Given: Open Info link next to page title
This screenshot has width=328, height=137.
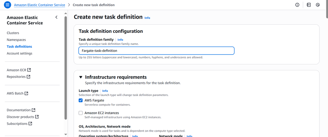Looking at the screenshot, I should point(147,18).
